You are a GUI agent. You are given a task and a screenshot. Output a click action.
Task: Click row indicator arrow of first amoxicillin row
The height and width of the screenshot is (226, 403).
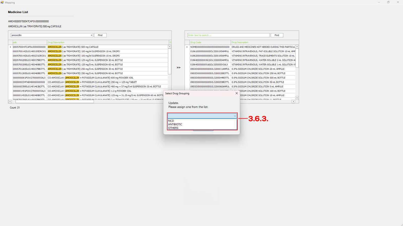click(10, 47)
